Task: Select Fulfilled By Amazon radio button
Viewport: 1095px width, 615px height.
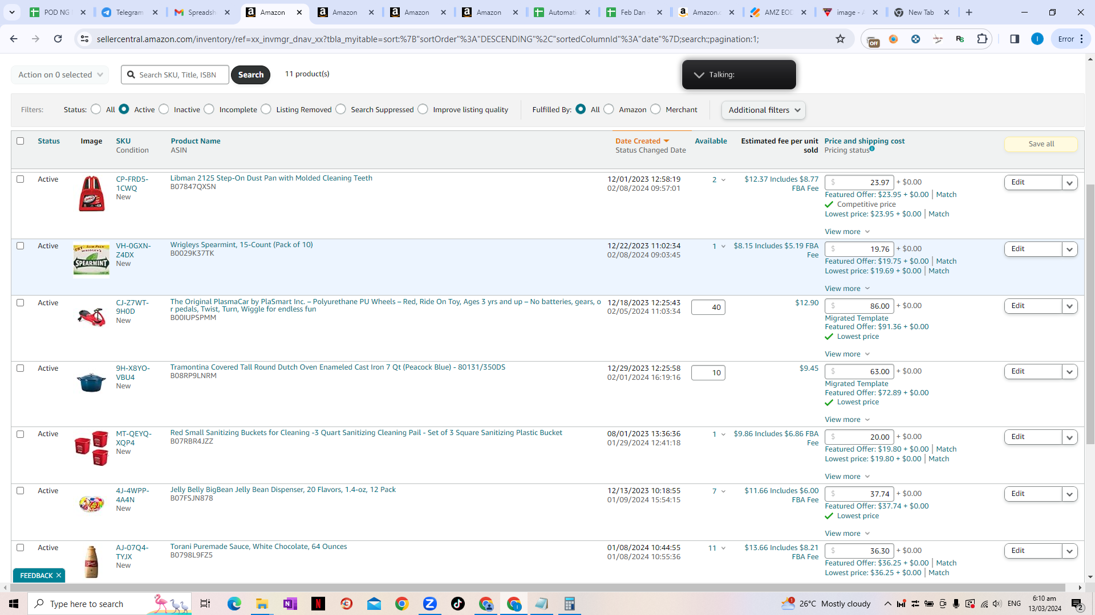Action: (609, 109)
